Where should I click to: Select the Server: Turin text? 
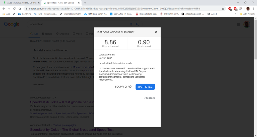pyautogui.click(x=105, y=58)
